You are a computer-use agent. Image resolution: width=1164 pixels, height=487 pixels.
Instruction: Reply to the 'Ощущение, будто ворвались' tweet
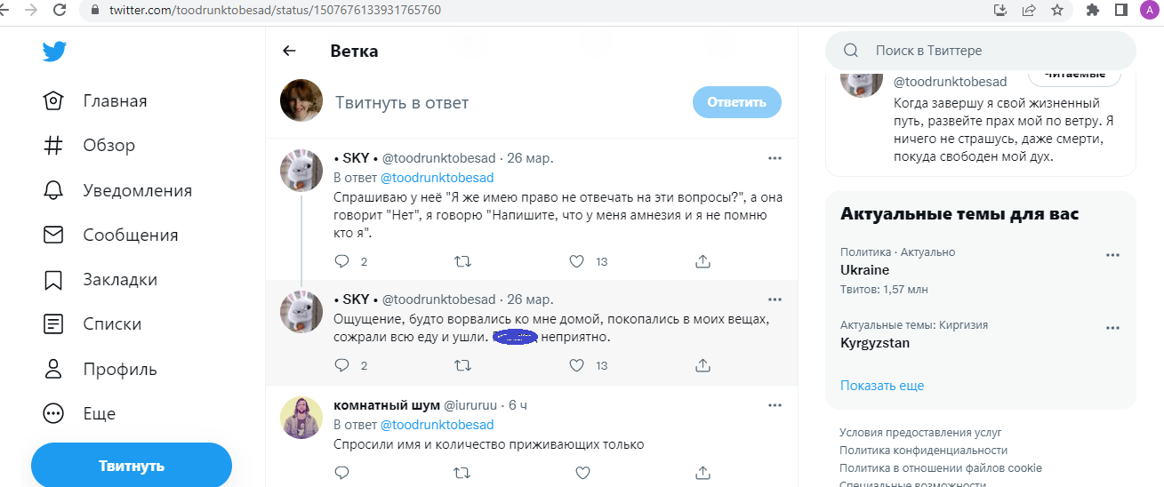341,365
